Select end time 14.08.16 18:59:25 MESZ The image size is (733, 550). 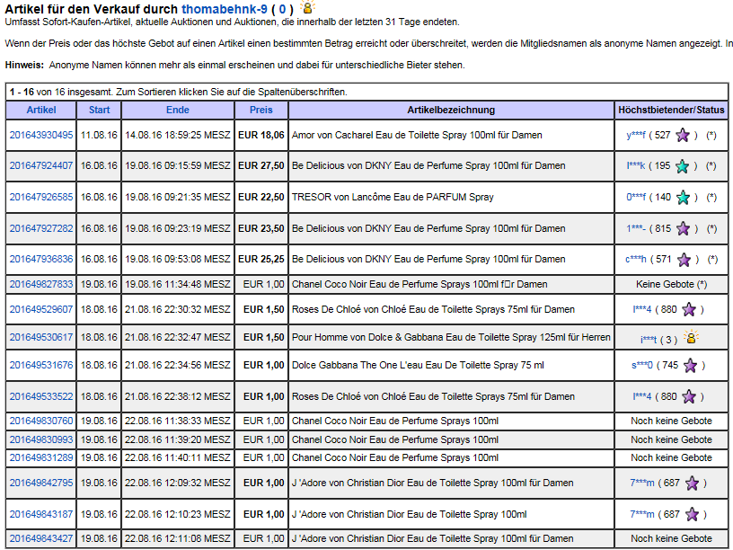[x=178, y=135]
